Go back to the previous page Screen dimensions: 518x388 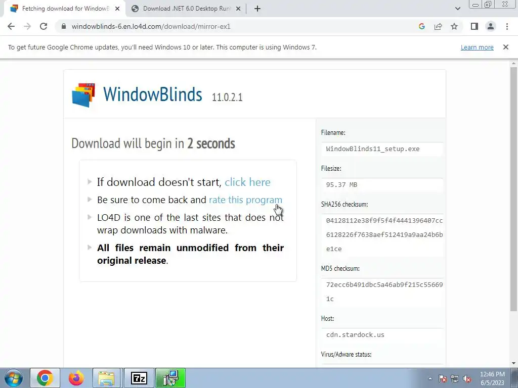point(11,26)
